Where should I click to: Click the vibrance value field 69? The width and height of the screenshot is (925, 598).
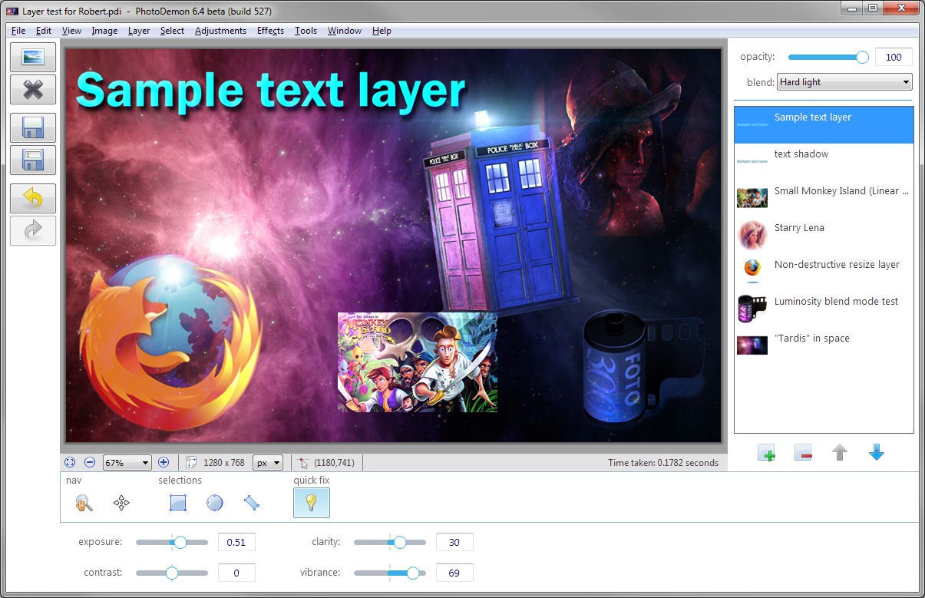click(x=454, y=573)
